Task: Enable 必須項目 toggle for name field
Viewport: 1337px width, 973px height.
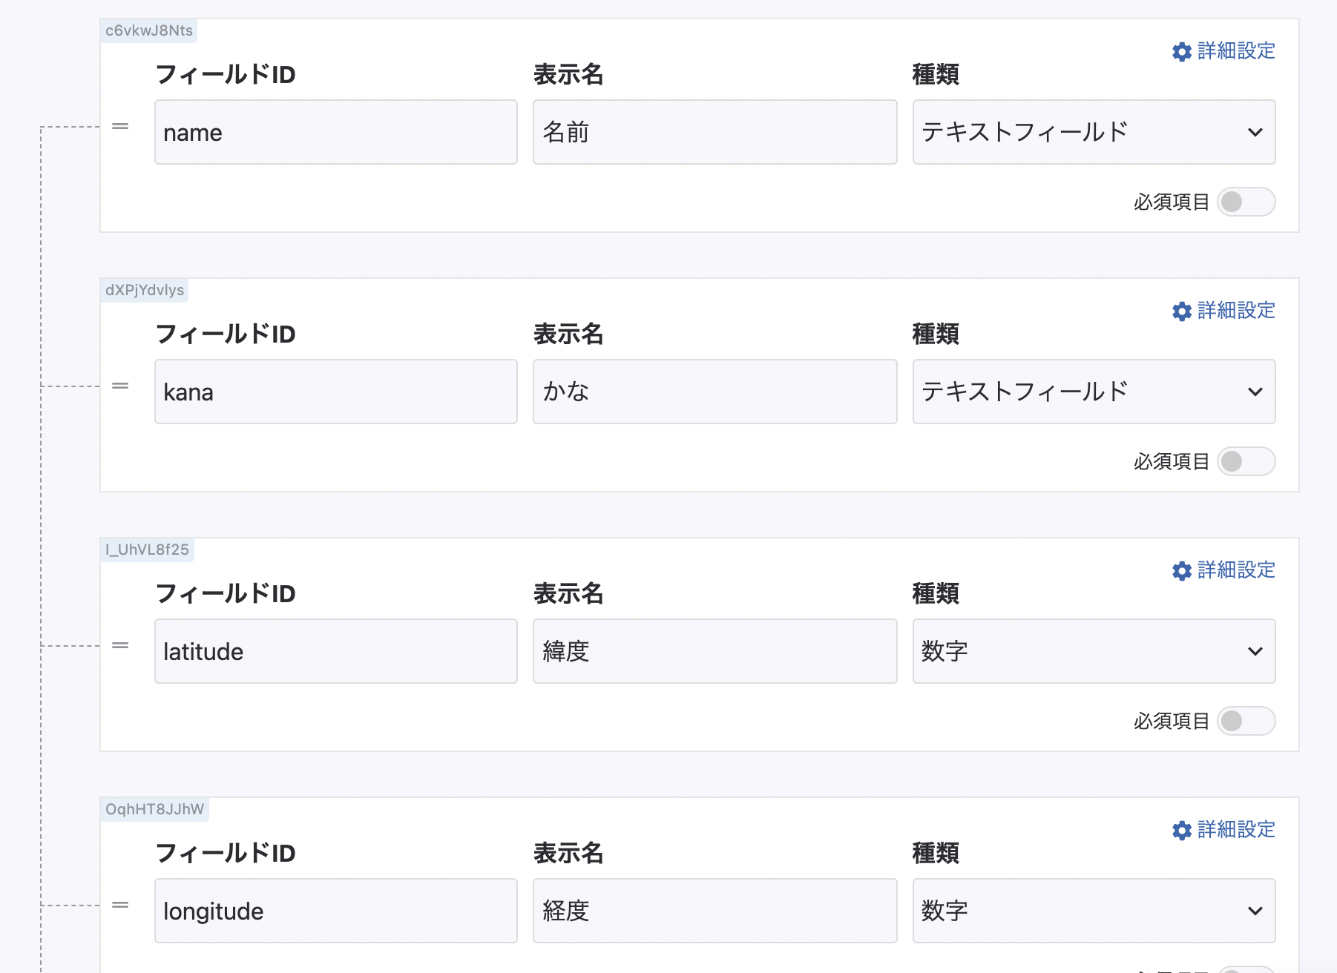Action: [x=1246, y=202]
